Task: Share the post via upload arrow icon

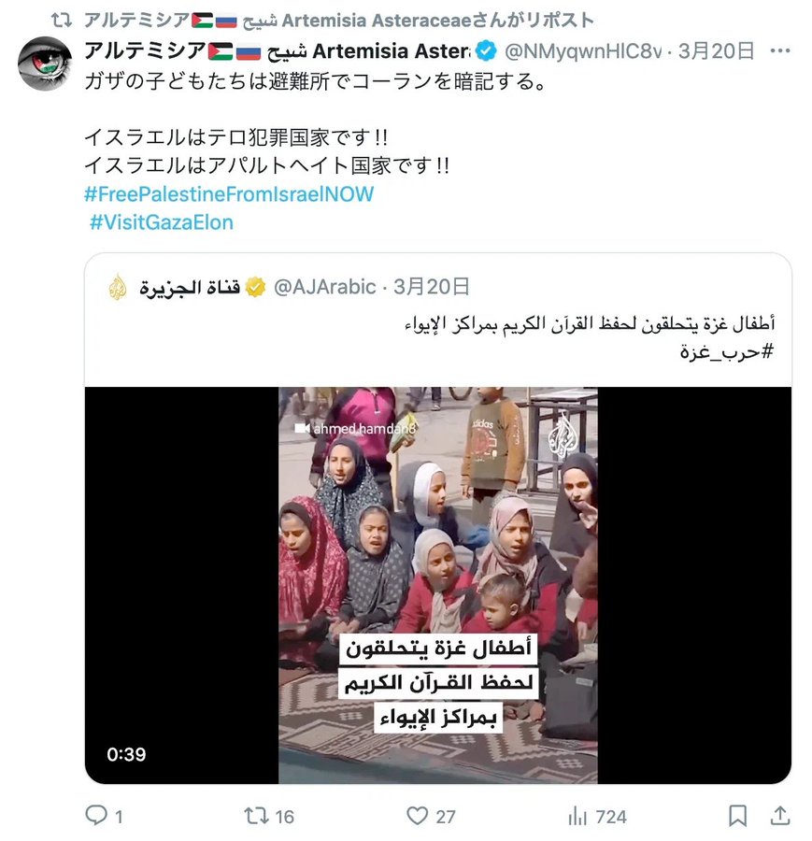Action: 780,816
